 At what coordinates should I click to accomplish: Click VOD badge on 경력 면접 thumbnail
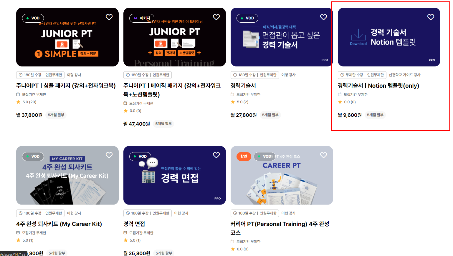[x=140, y=156]
